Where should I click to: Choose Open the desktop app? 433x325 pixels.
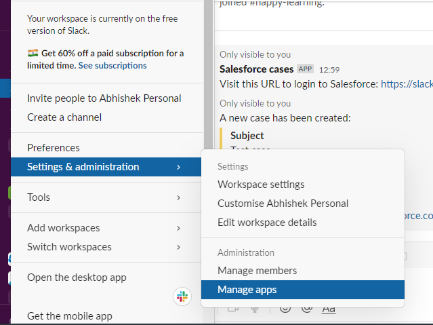tap(107, 278)
